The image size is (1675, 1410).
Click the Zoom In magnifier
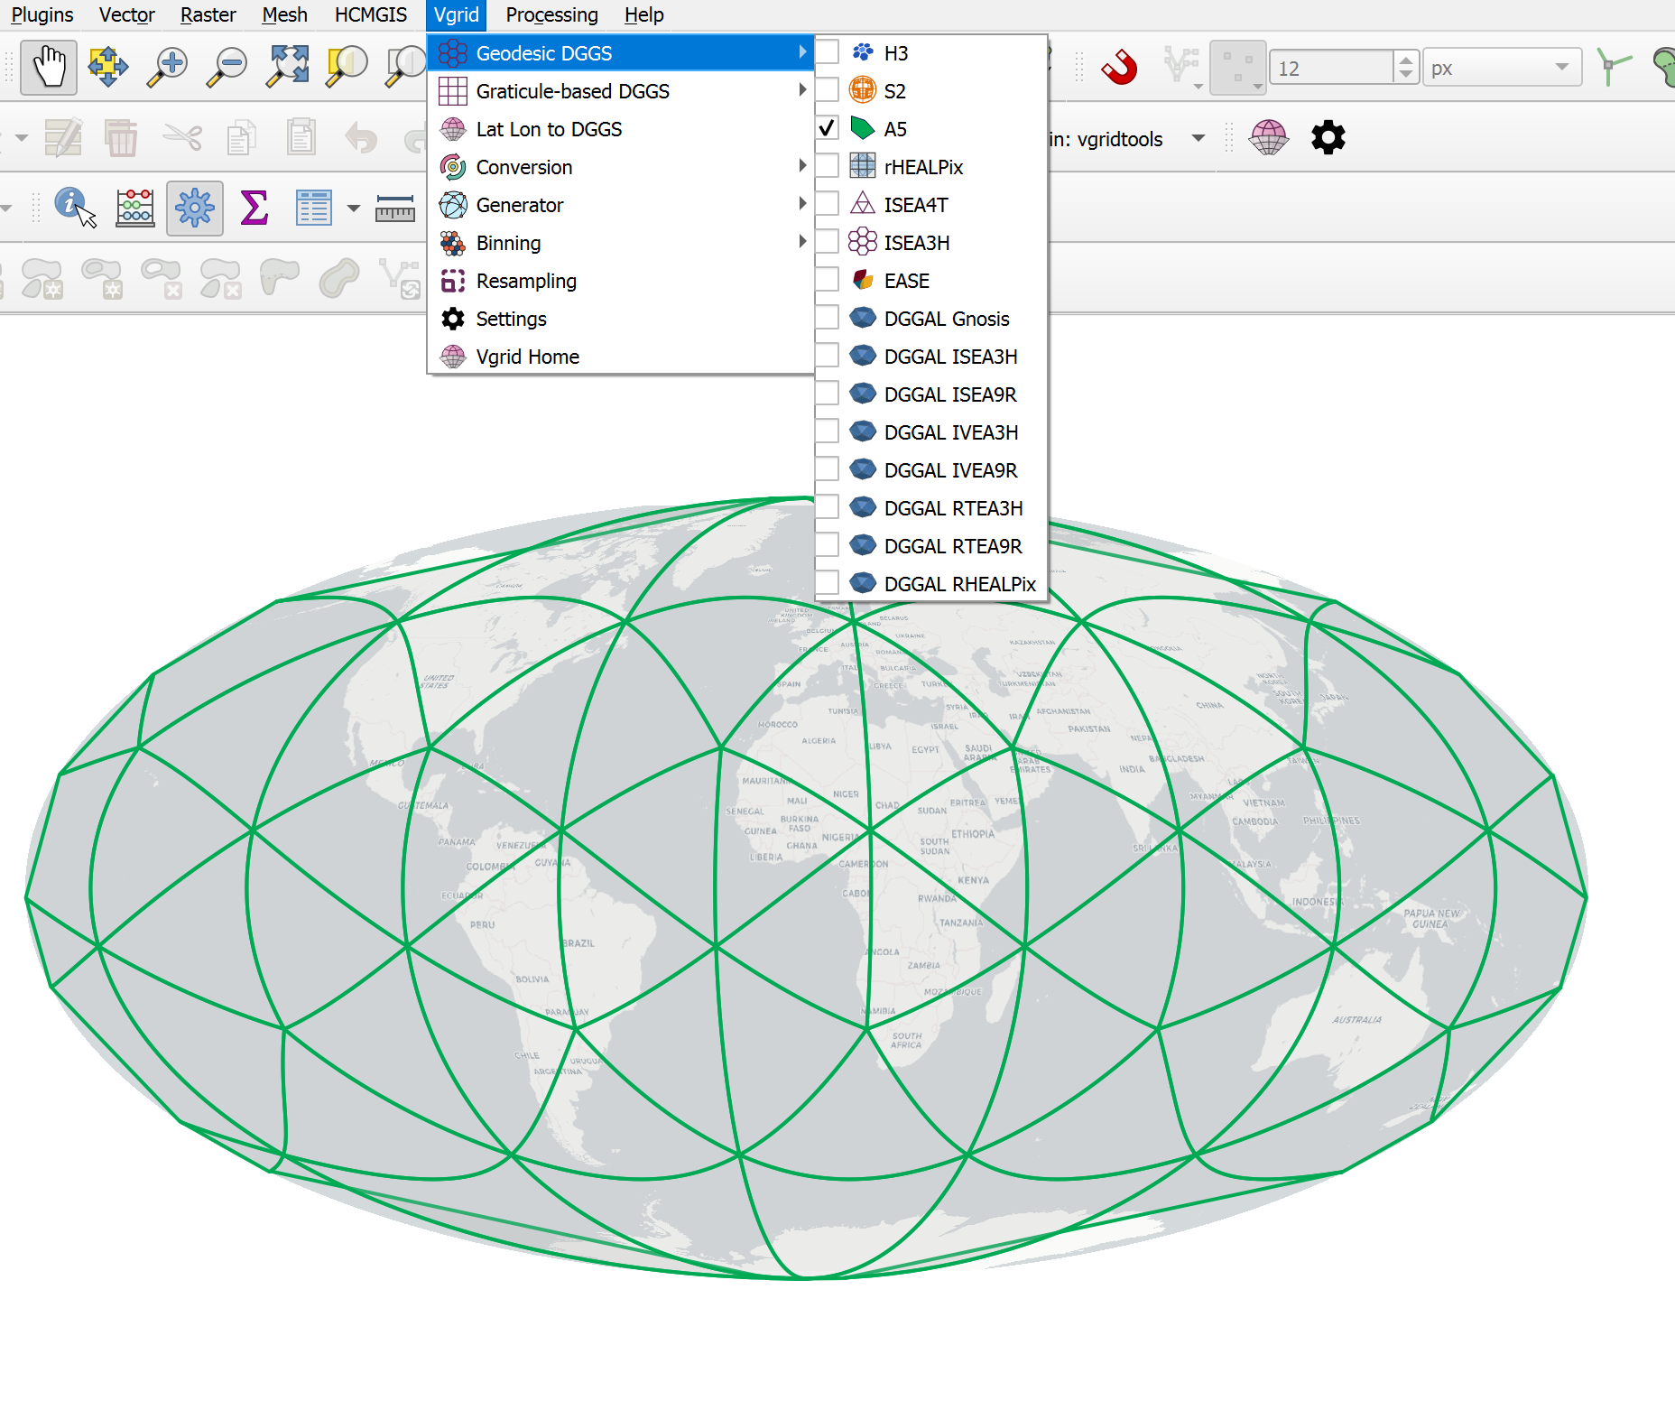[168, 67]
